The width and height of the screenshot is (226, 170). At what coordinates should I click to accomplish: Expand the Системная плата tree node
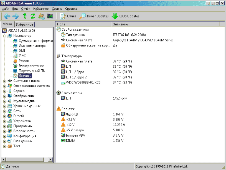pos(5,81)
